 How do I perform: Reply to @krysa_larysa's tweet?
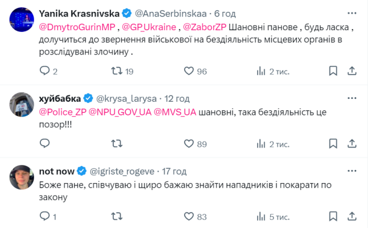pyautogui.click(x=45, y=143)
